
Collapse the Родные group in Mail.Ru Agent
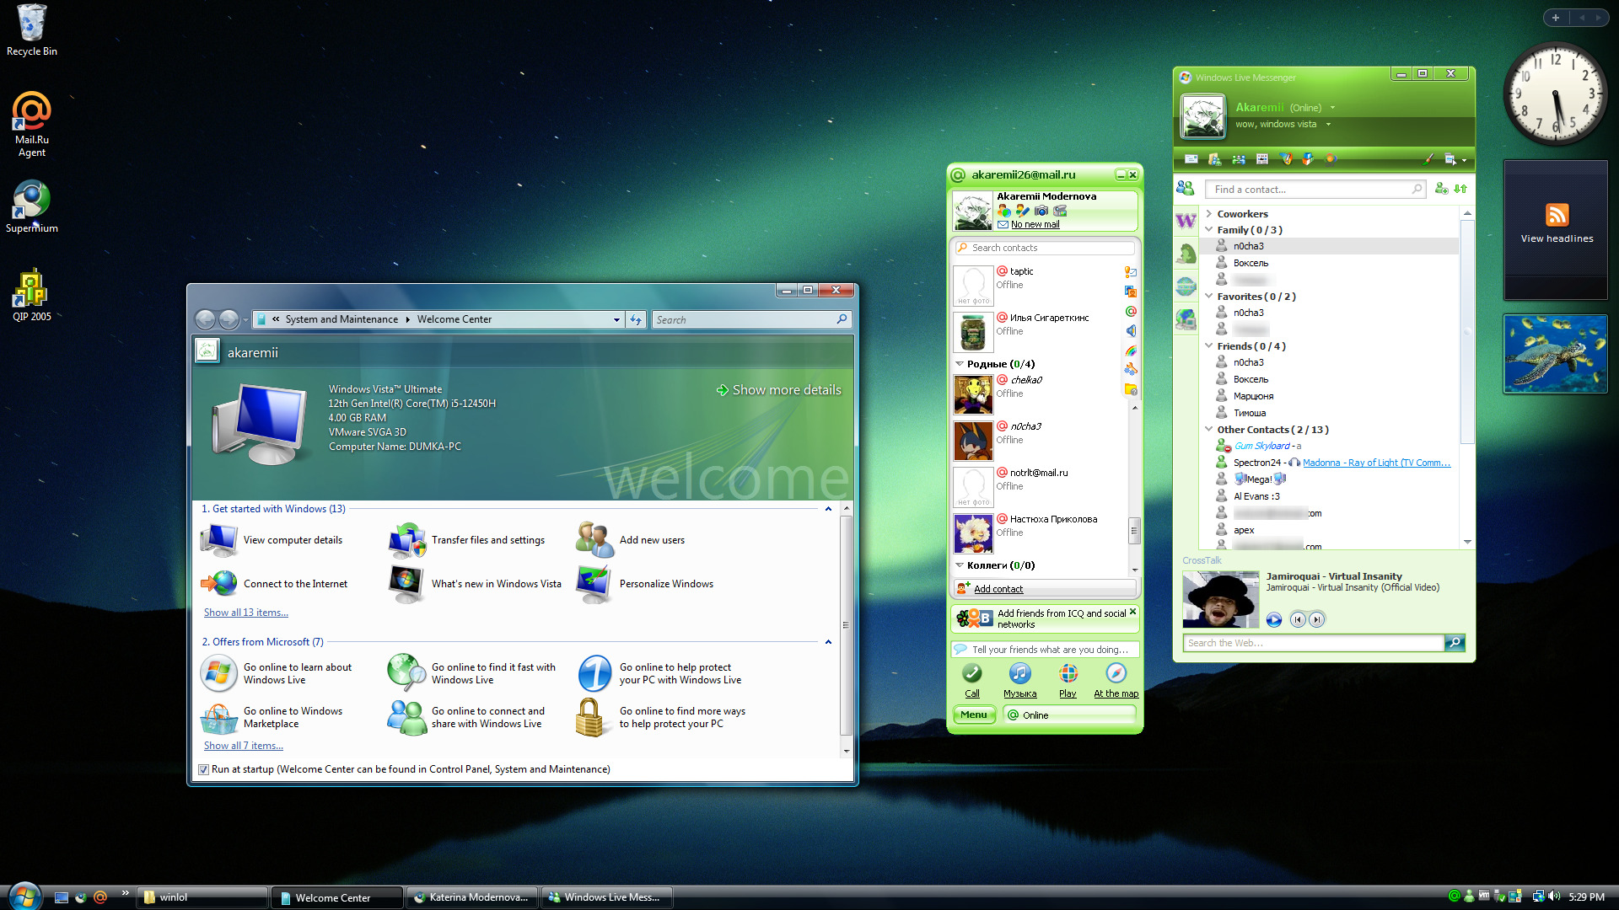tap(960, 364)
